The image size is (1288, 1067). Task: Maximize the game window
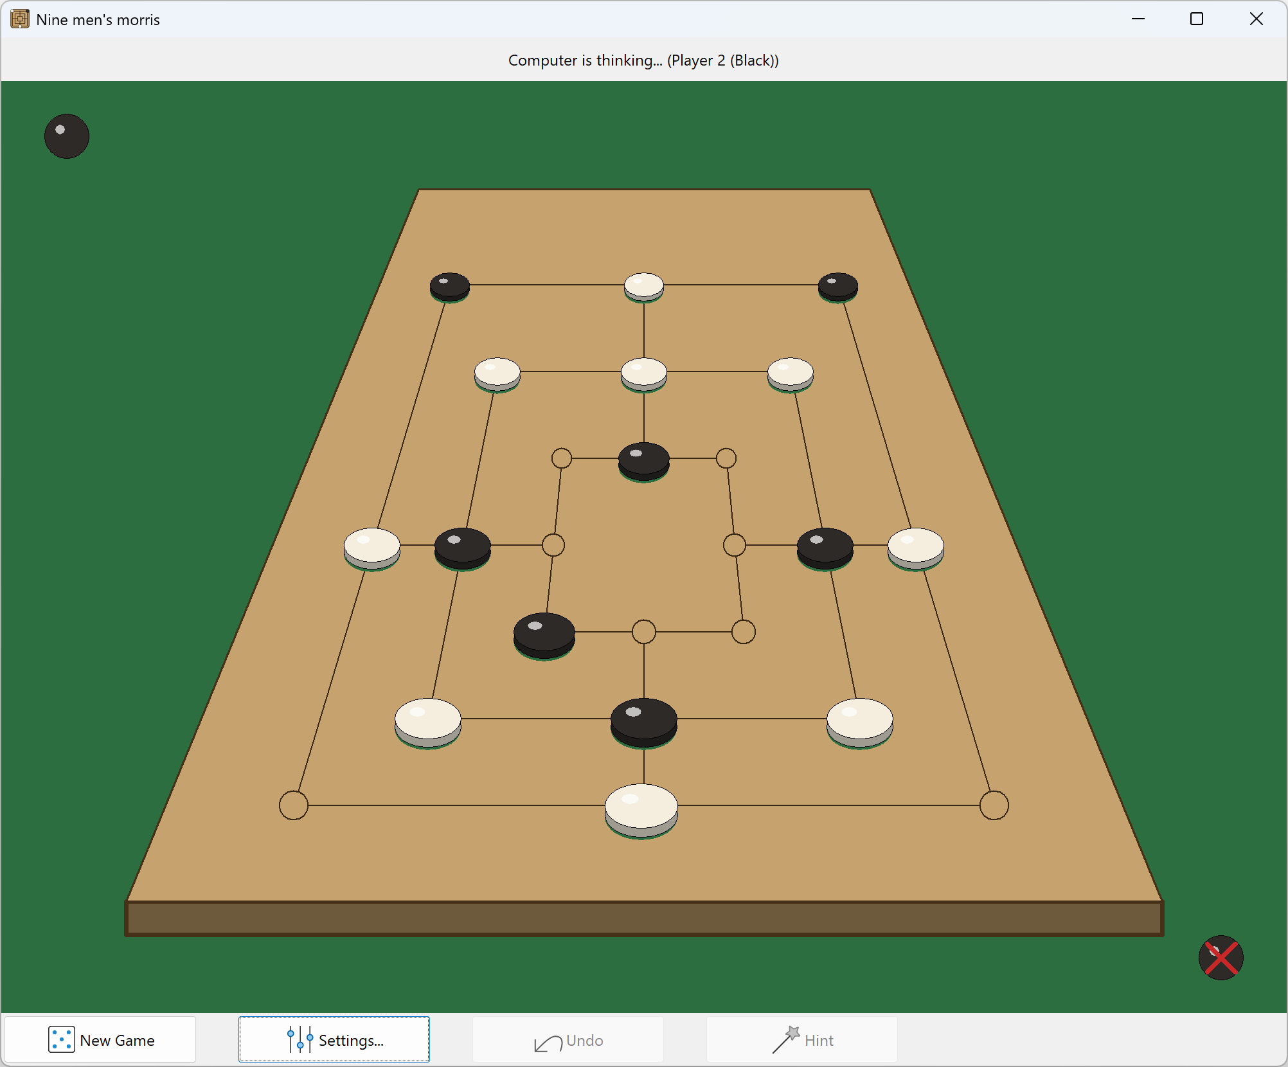coord(1197,19)
